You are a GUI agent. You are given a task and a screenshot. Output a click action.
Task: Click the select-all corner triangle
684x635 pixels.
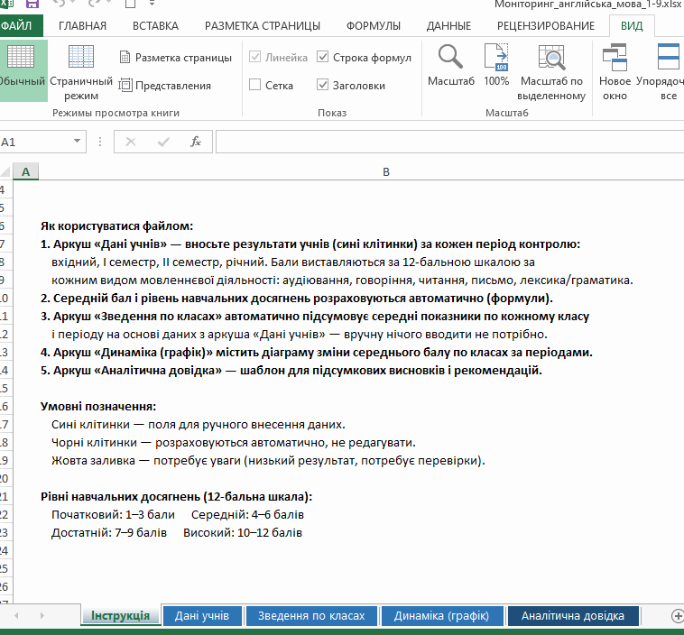[5, 171]
